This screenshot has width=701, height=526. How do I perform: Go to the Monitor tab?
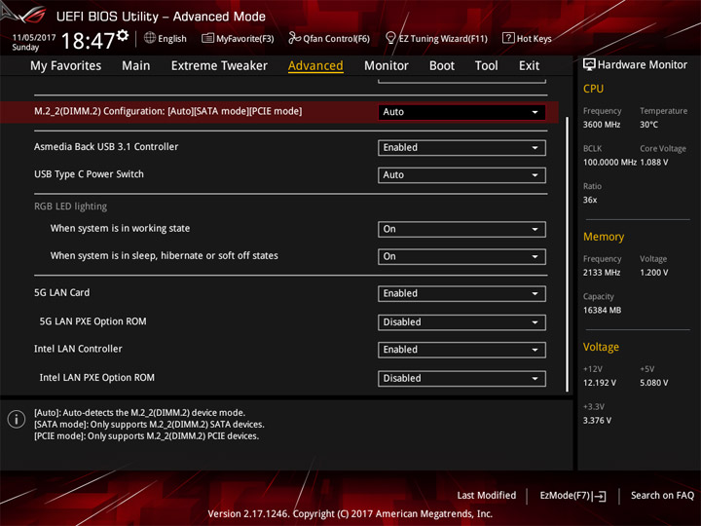pyautogui.click(x=387, y=66)
